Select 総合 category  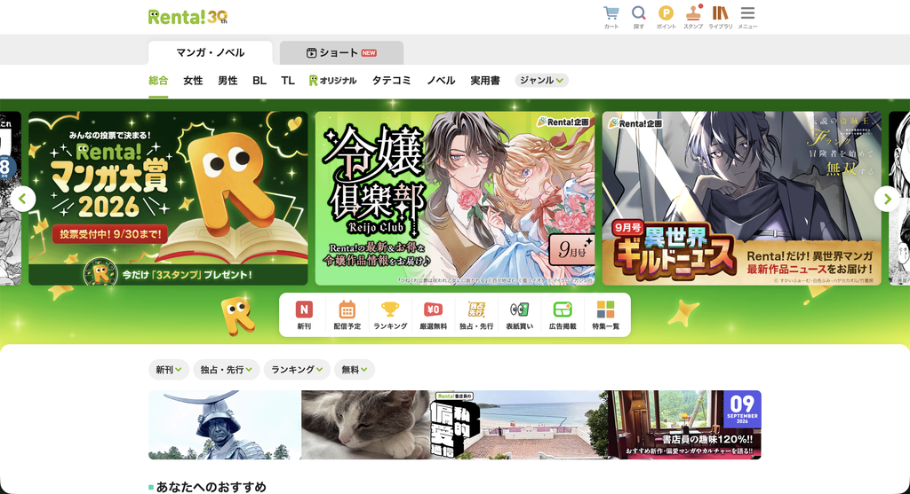click(158, 81)
